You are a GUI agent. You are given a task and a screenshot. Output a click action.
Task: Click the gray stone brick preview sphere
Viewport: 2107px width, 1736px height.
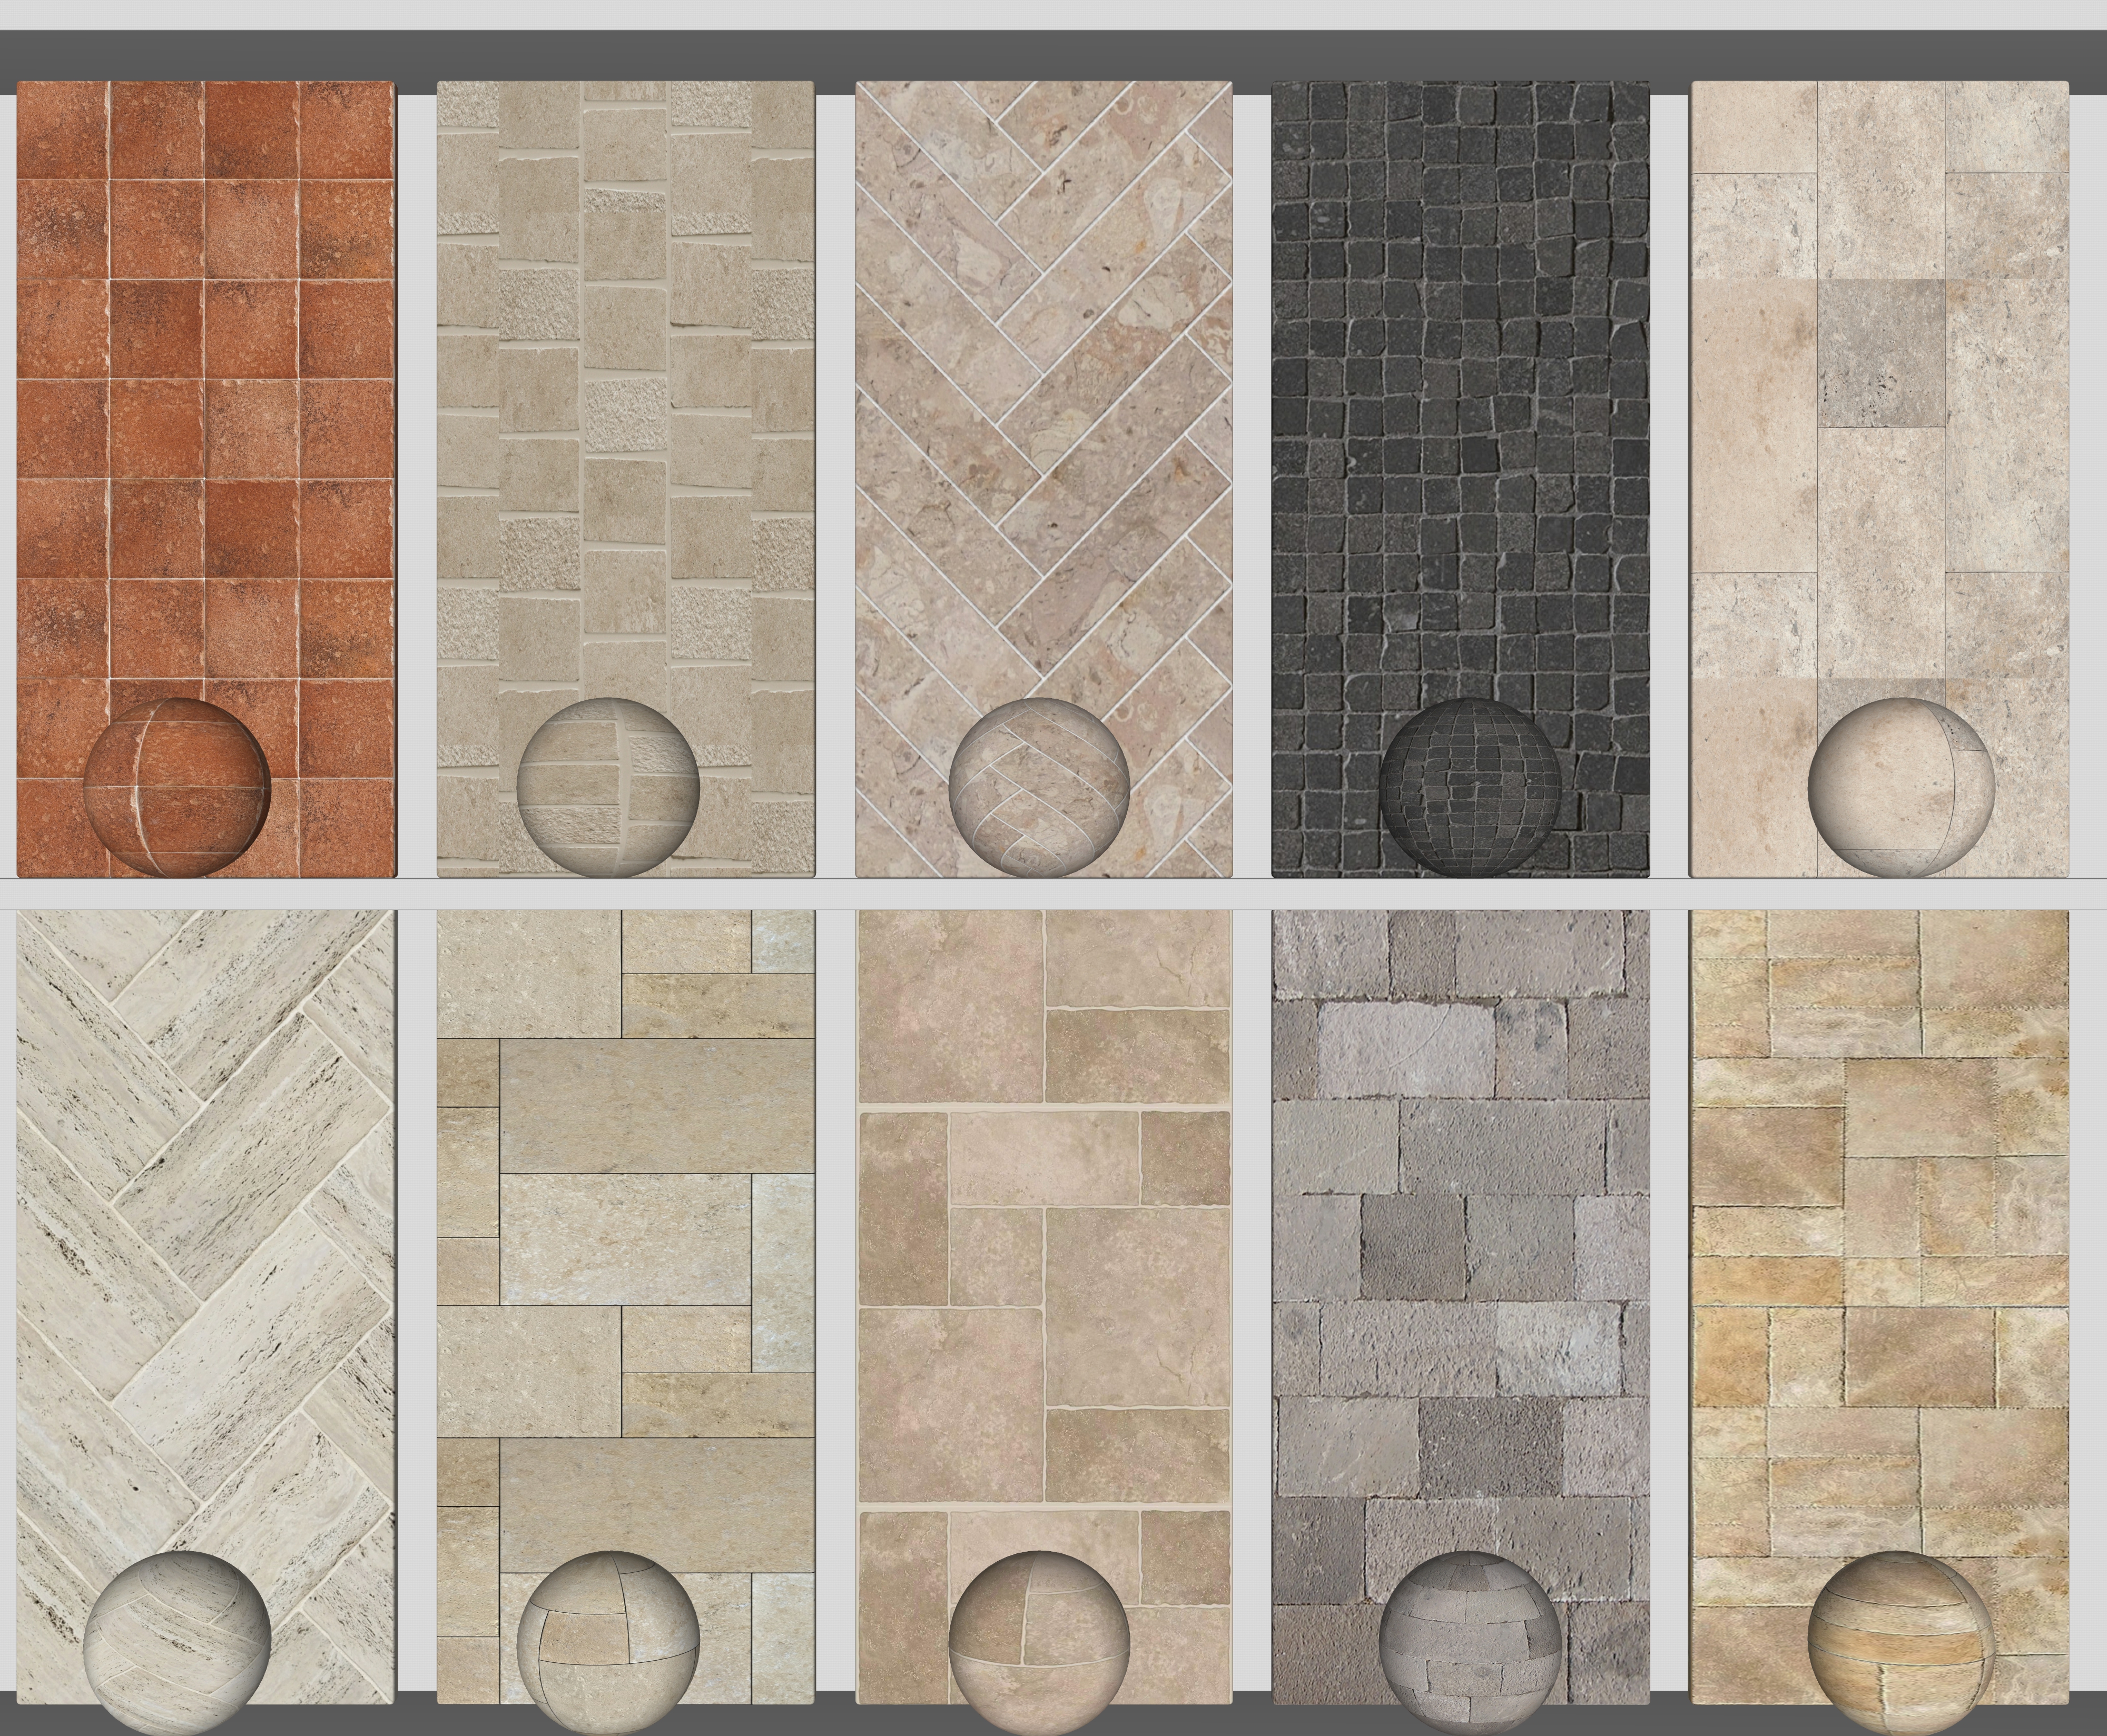(x=1471, y=1643)
